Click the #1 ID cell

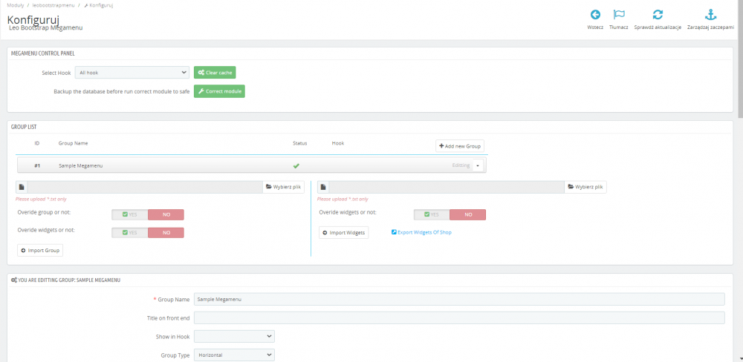click(x=37, y=165)
